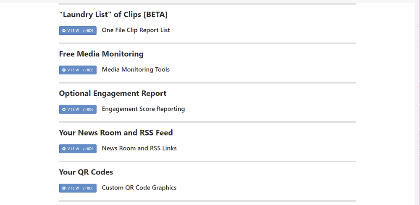Click the "Engagement Score Reporting" text
The image size is (420, 205).
pyautogui.click(x=143, y=109)
